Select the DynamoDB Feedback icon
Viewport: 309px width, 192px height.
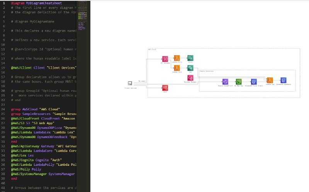(x=284, y=80)
